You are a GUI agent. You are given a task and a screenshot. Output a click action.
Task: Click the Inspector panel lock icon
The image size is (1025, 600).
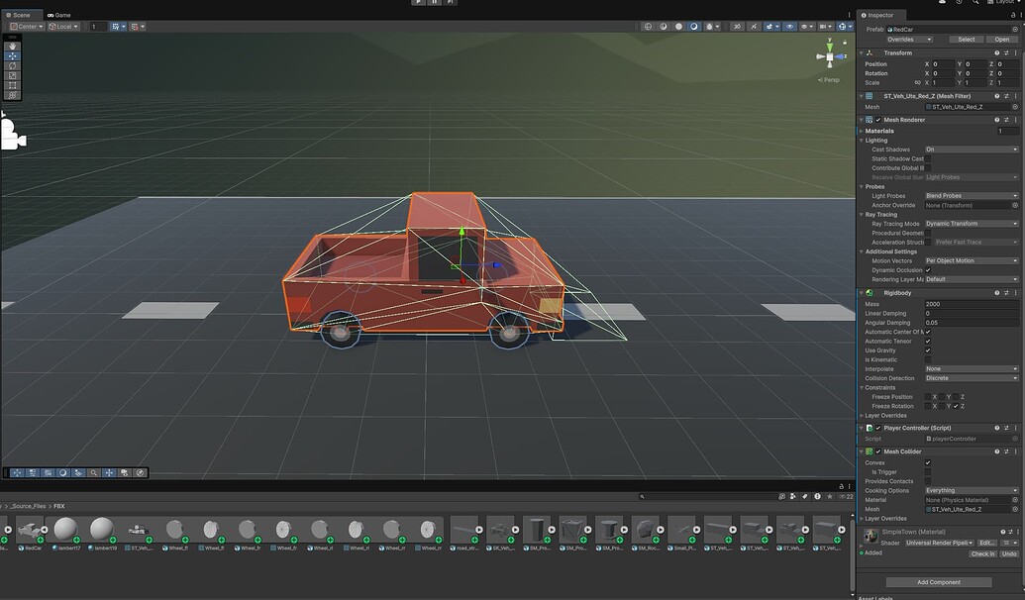[1012, 15]
